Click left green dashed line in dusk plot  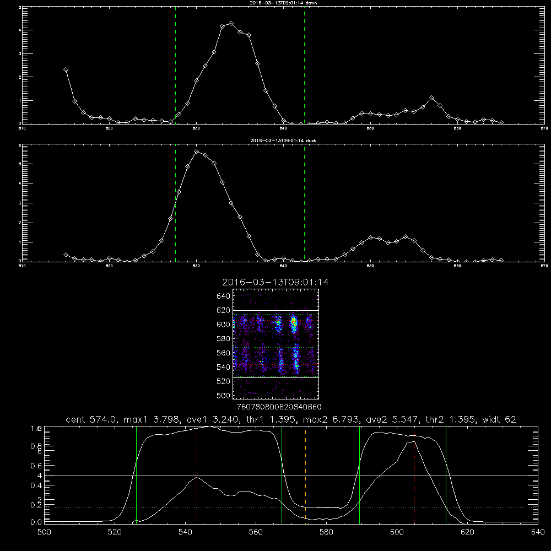175,203
